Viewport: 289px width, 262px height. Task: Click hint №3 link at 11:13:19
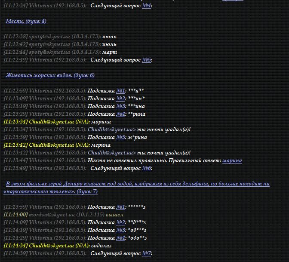tap(121, 106)
